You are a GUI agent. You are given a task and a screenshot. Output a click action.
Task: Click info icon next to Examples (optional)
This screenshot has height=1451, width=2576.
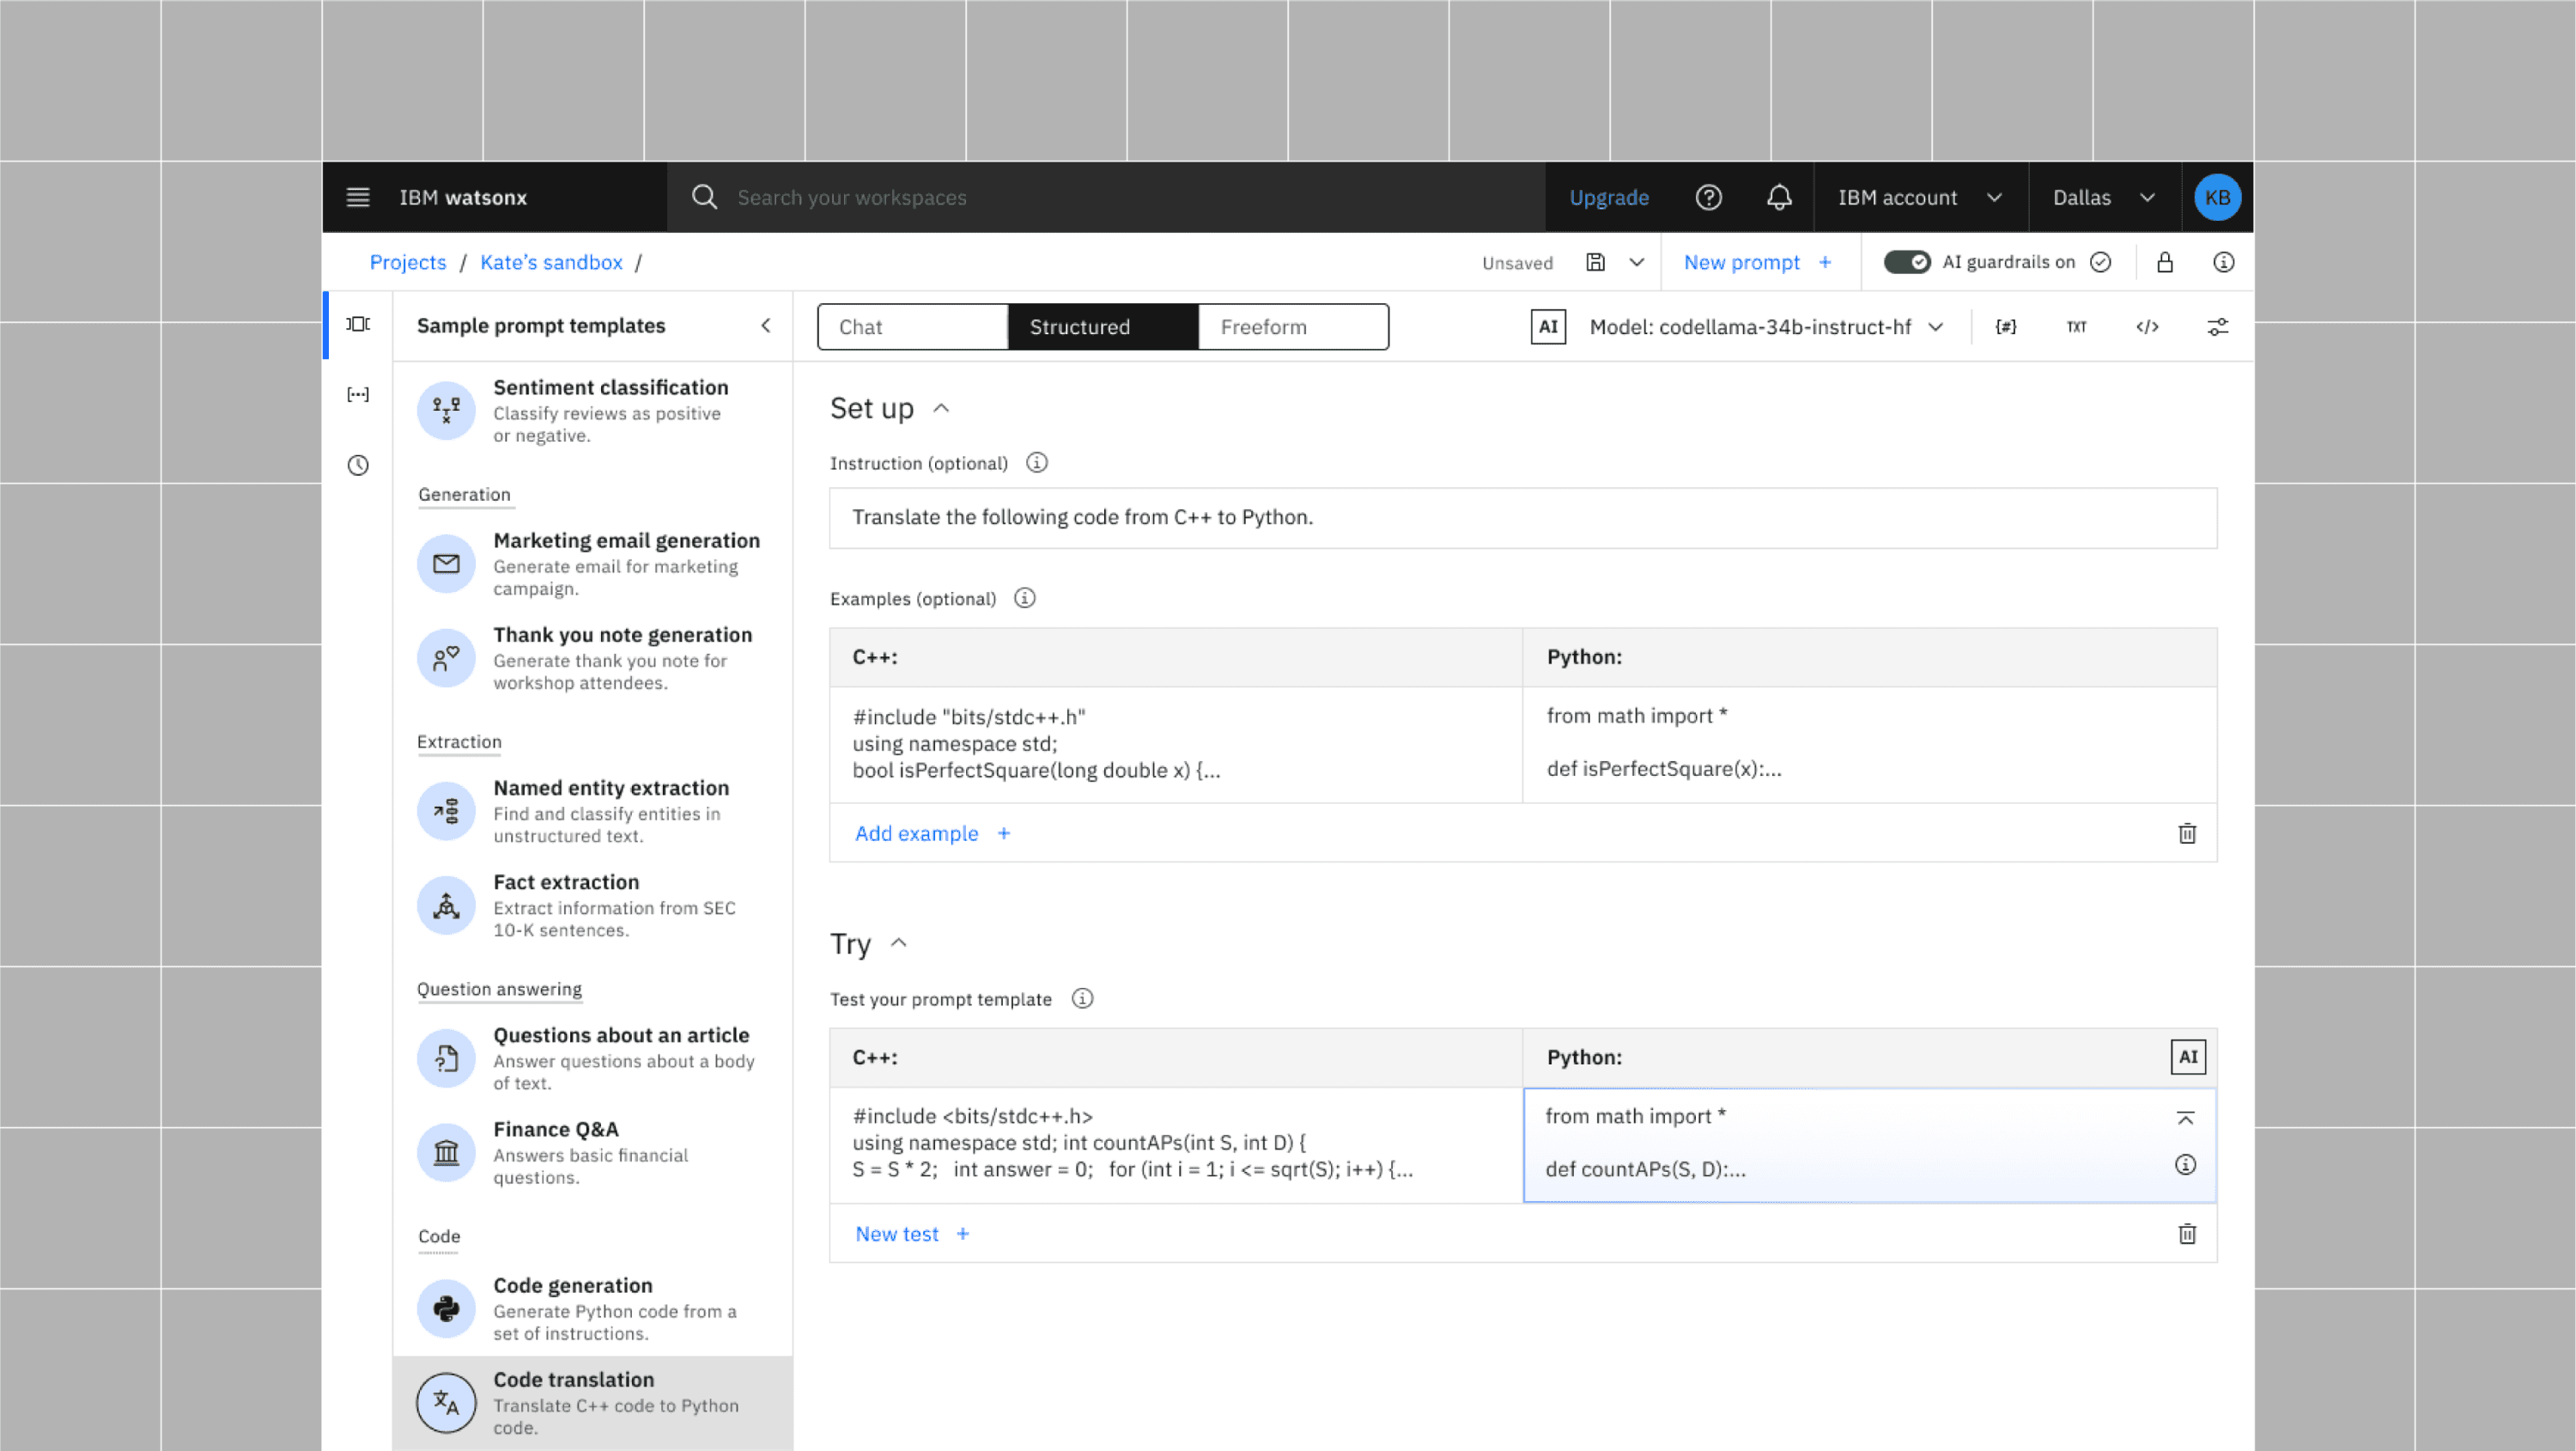tap(1025, 599)
